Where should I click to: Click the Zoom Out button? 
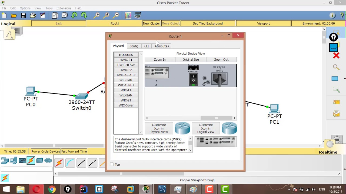(221, 60)
